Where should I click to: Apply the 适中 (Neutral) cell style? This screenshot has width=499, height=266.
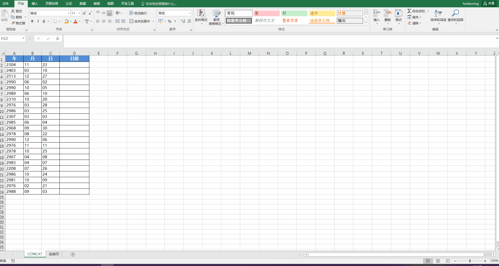pyautogui.click(x=322, y=13)
